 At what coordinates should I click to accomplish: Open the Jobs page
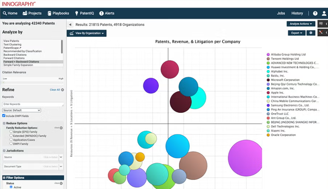[281, 13]
